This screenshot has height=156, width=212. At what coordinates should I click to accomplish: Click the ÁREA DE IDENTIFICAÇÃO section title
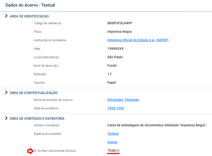coord(29,16)
